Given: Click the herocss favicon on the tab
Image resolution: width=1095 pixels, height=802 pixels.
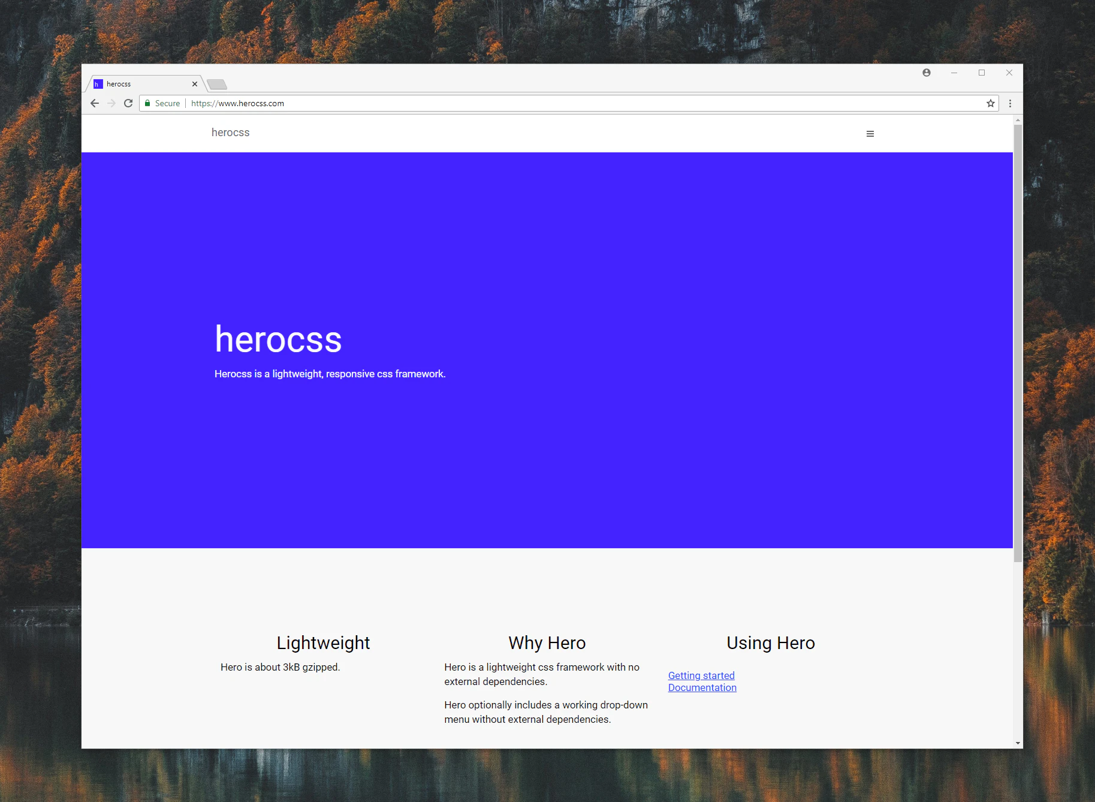Looking at the screenshot, I should [x=98, y=83].
